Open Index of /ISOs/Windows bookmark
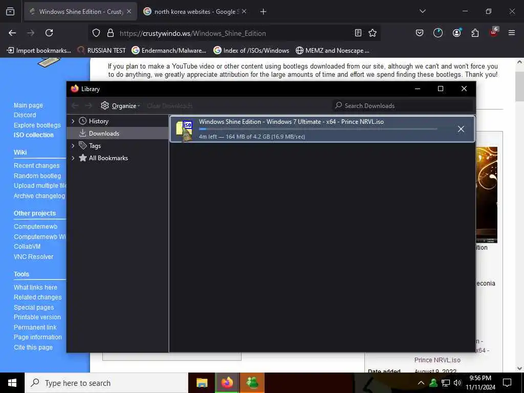This screenshot has width=524, height=393. click(x=251, y=51)
